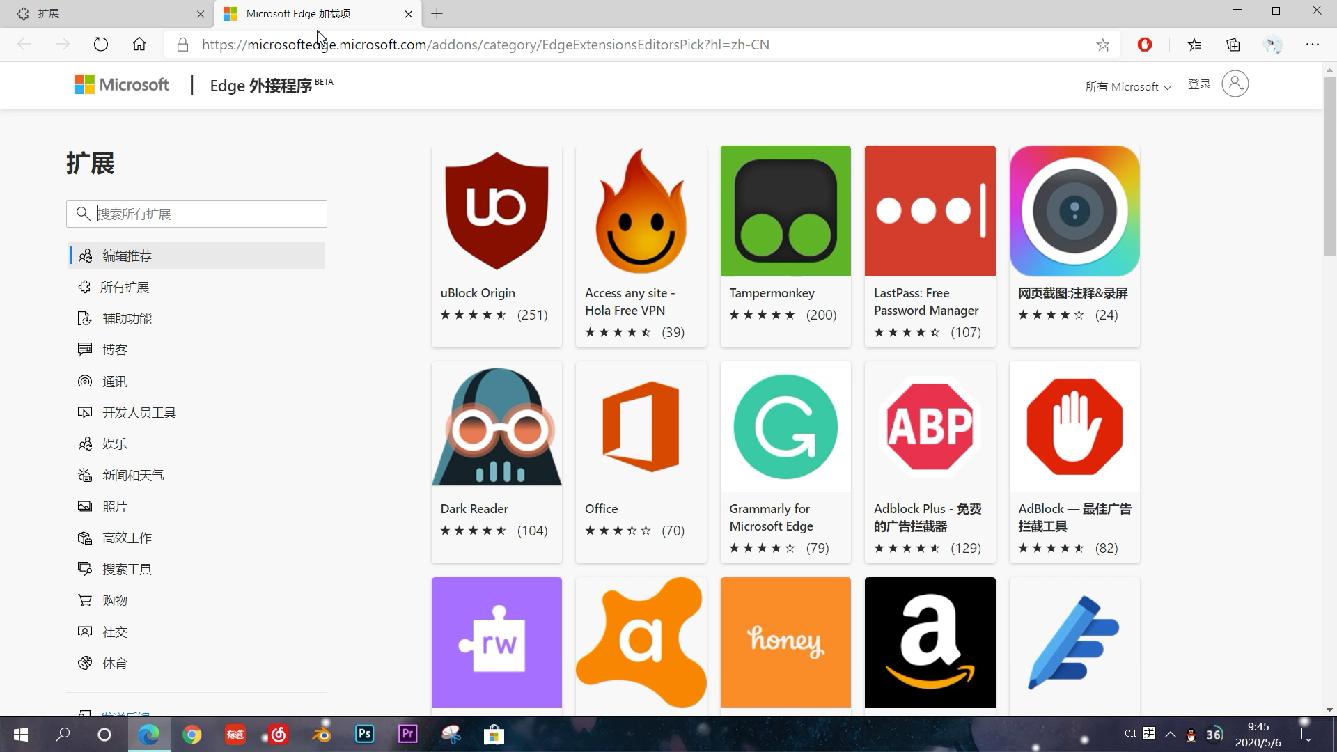Click the Tampermonkey title text
The image size is (1337, 752).
point(772,293)
